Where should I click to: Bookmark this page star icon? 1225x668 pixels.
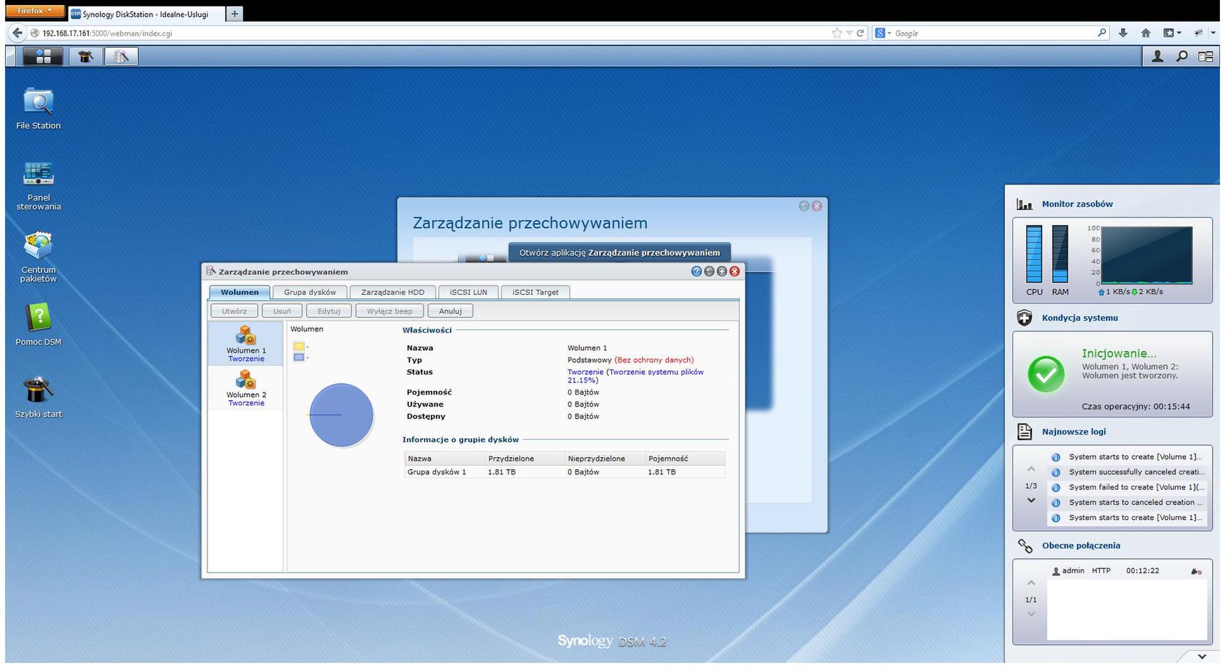click(837, 33)
